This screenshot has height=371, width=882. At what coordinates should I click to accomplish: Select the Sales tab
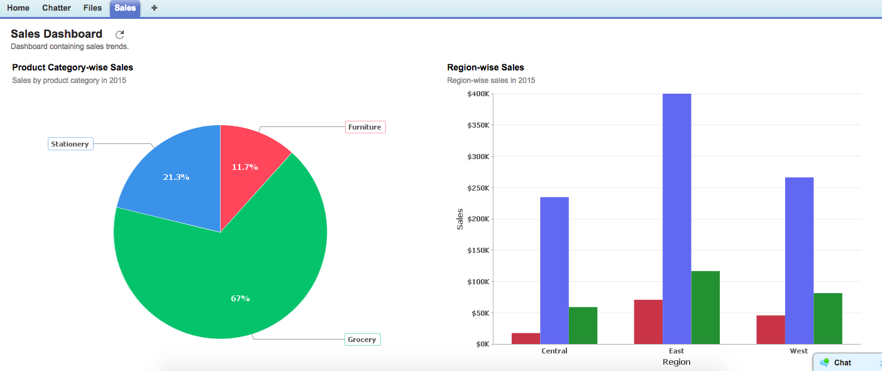125,8
